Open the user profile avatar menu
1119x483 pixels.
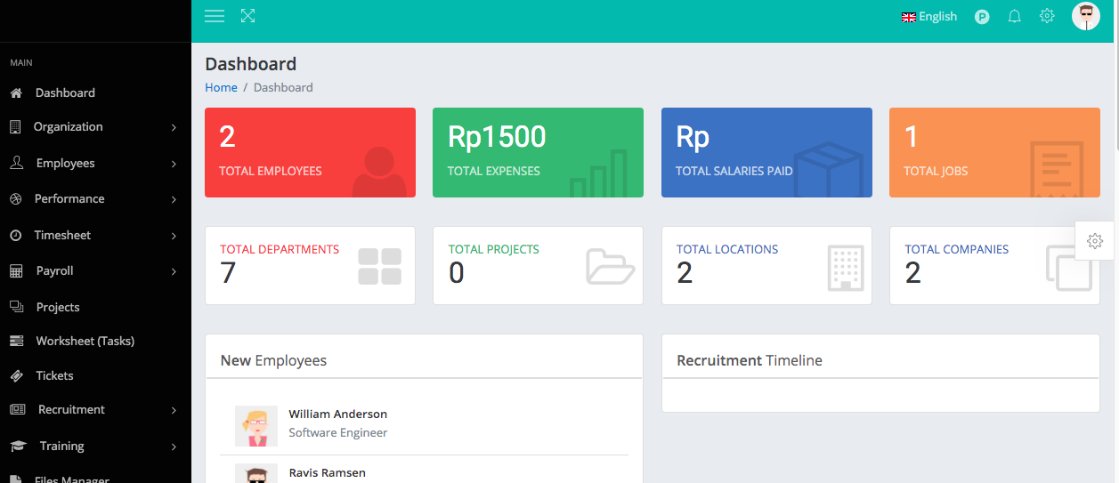pos(1085,16)
